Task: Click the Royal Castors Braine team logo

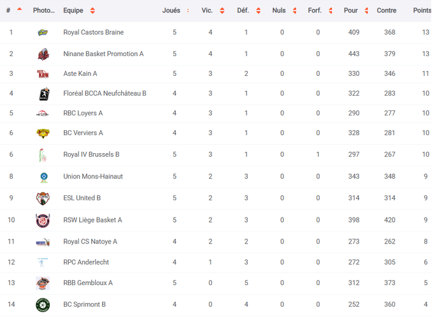Action: pos(43,33)
